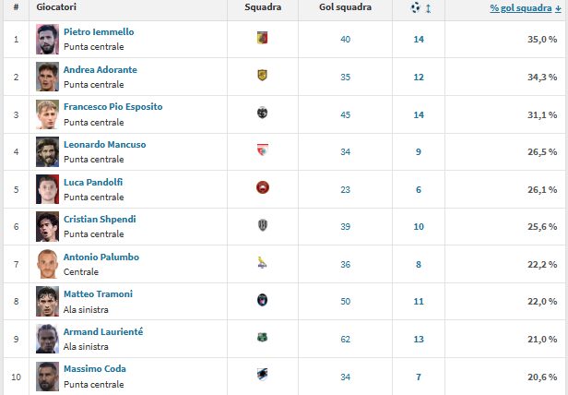Viewport: 568px width, 395px height.
Task: Toggle sort arrows beside the ball icon
Action: click(427, 8)
